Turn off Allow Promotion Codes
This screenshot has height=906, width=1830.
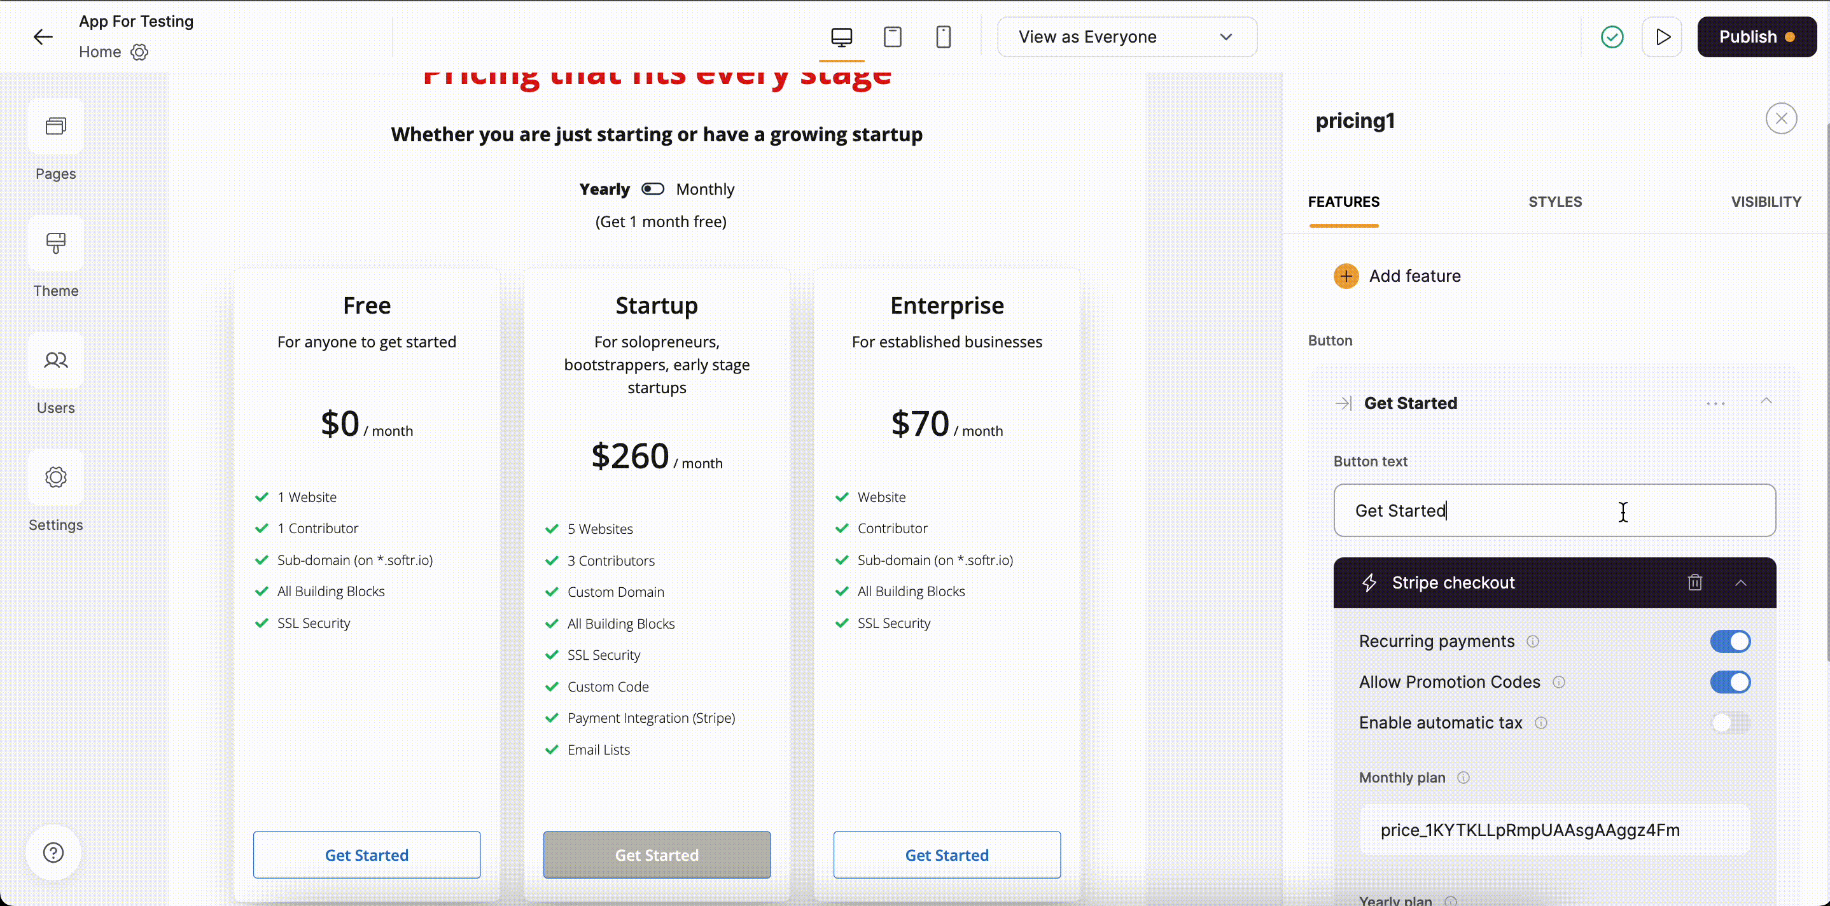(x=1731, y=682)
